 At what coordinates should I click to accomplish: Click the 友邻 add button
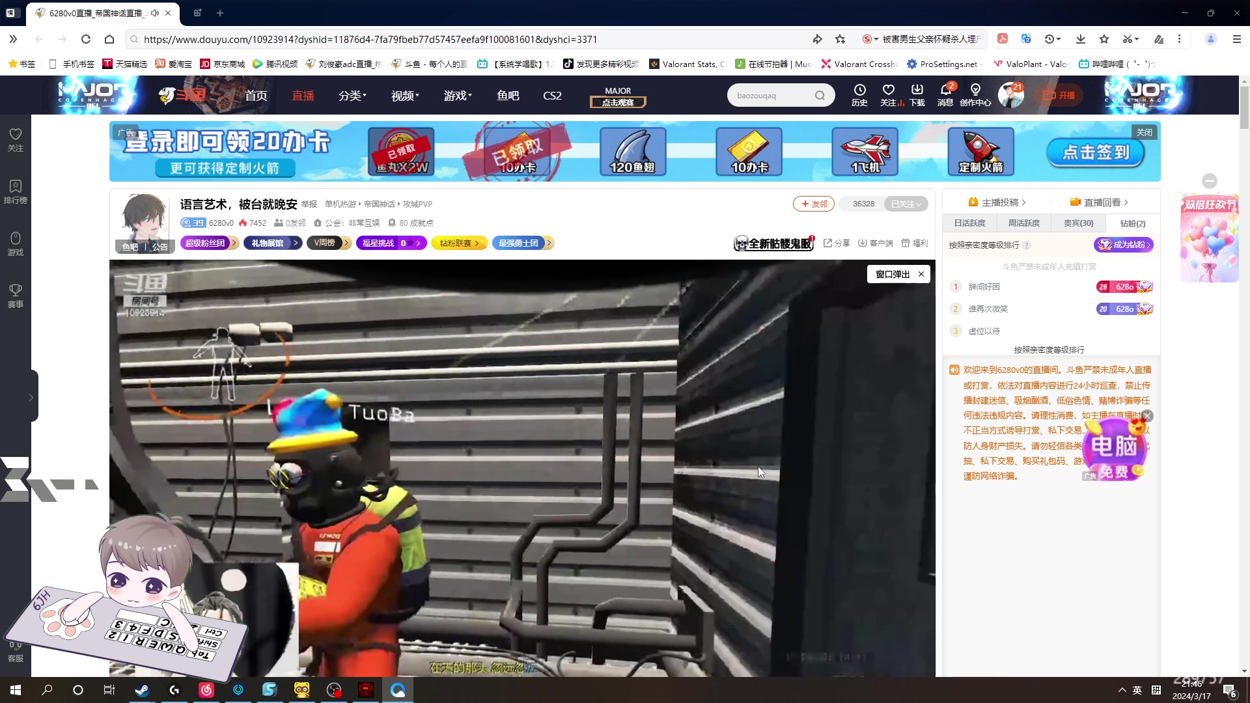(814, 204)
